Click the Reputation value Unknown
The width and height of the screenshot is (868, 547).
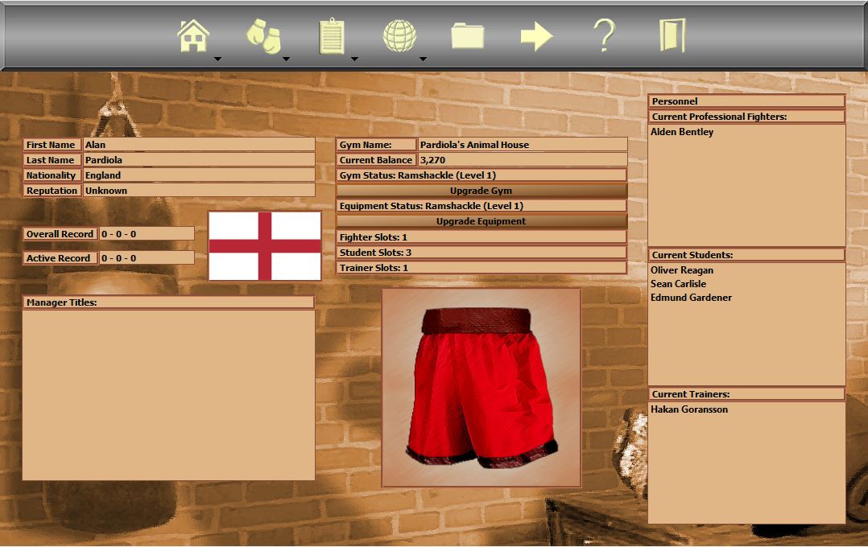(x=199, y=191)
